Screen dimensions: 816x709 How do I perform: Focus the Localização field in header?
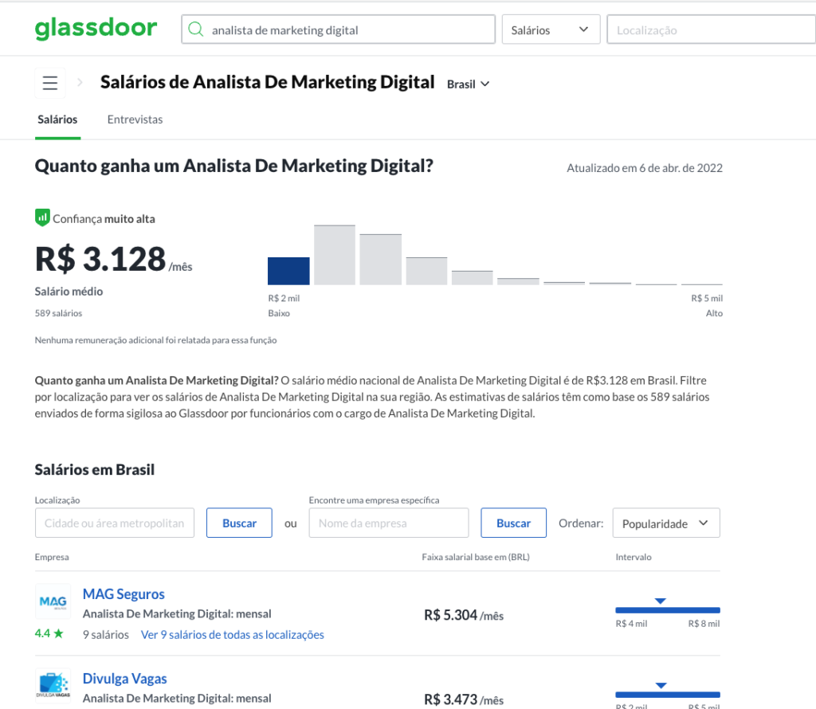point(711,30)
